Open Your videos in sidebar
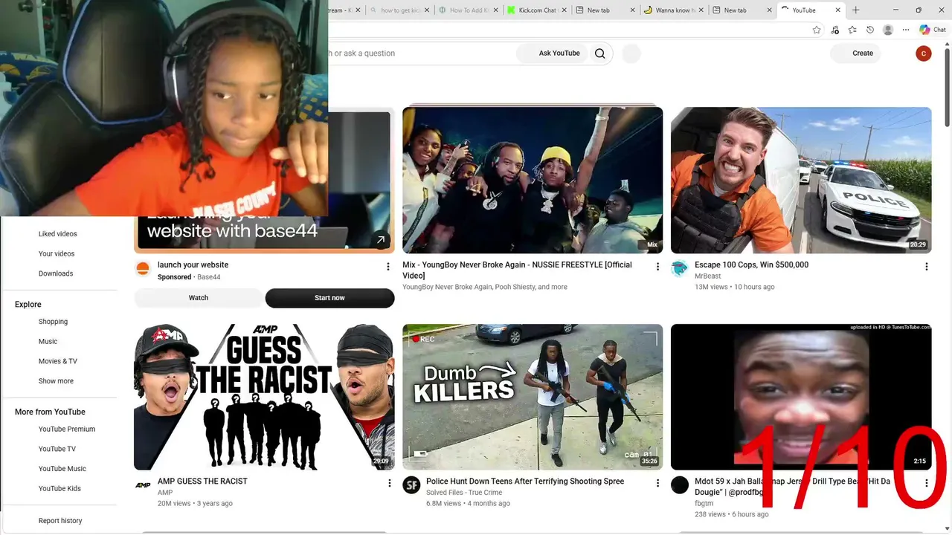Screen dimensions: 952x535 coord(57,254)
